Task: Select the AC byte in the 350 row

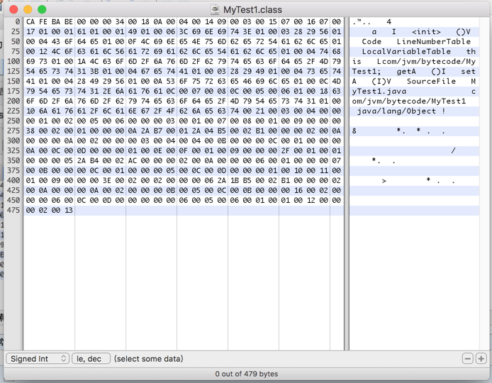Action: tap(133, 160)
